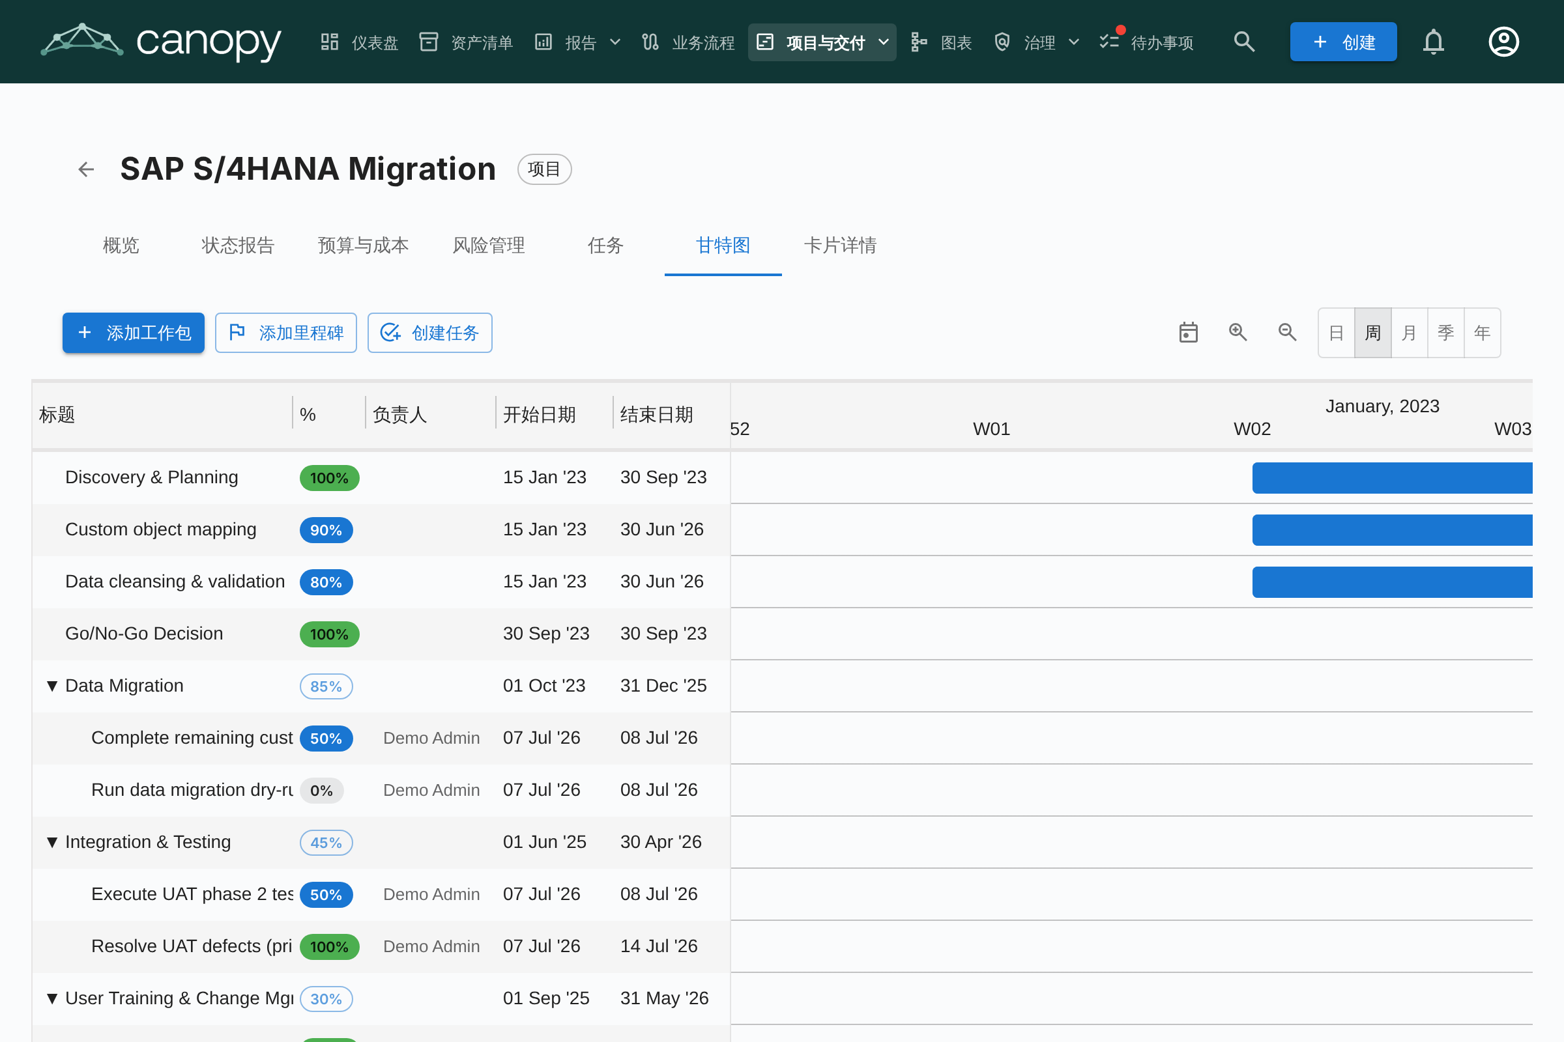Click end date 30 Sep '23 of Discovery & Planning
Image resolution: width=1564 pixels, height=1042 pixels.
(x=663, y=477)
